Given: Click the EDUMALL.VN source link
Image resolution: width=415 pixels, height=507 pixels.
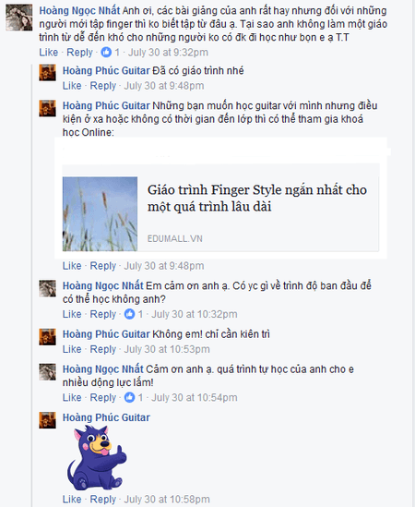Looking at the screenshot, I should (x=174, y=238).
